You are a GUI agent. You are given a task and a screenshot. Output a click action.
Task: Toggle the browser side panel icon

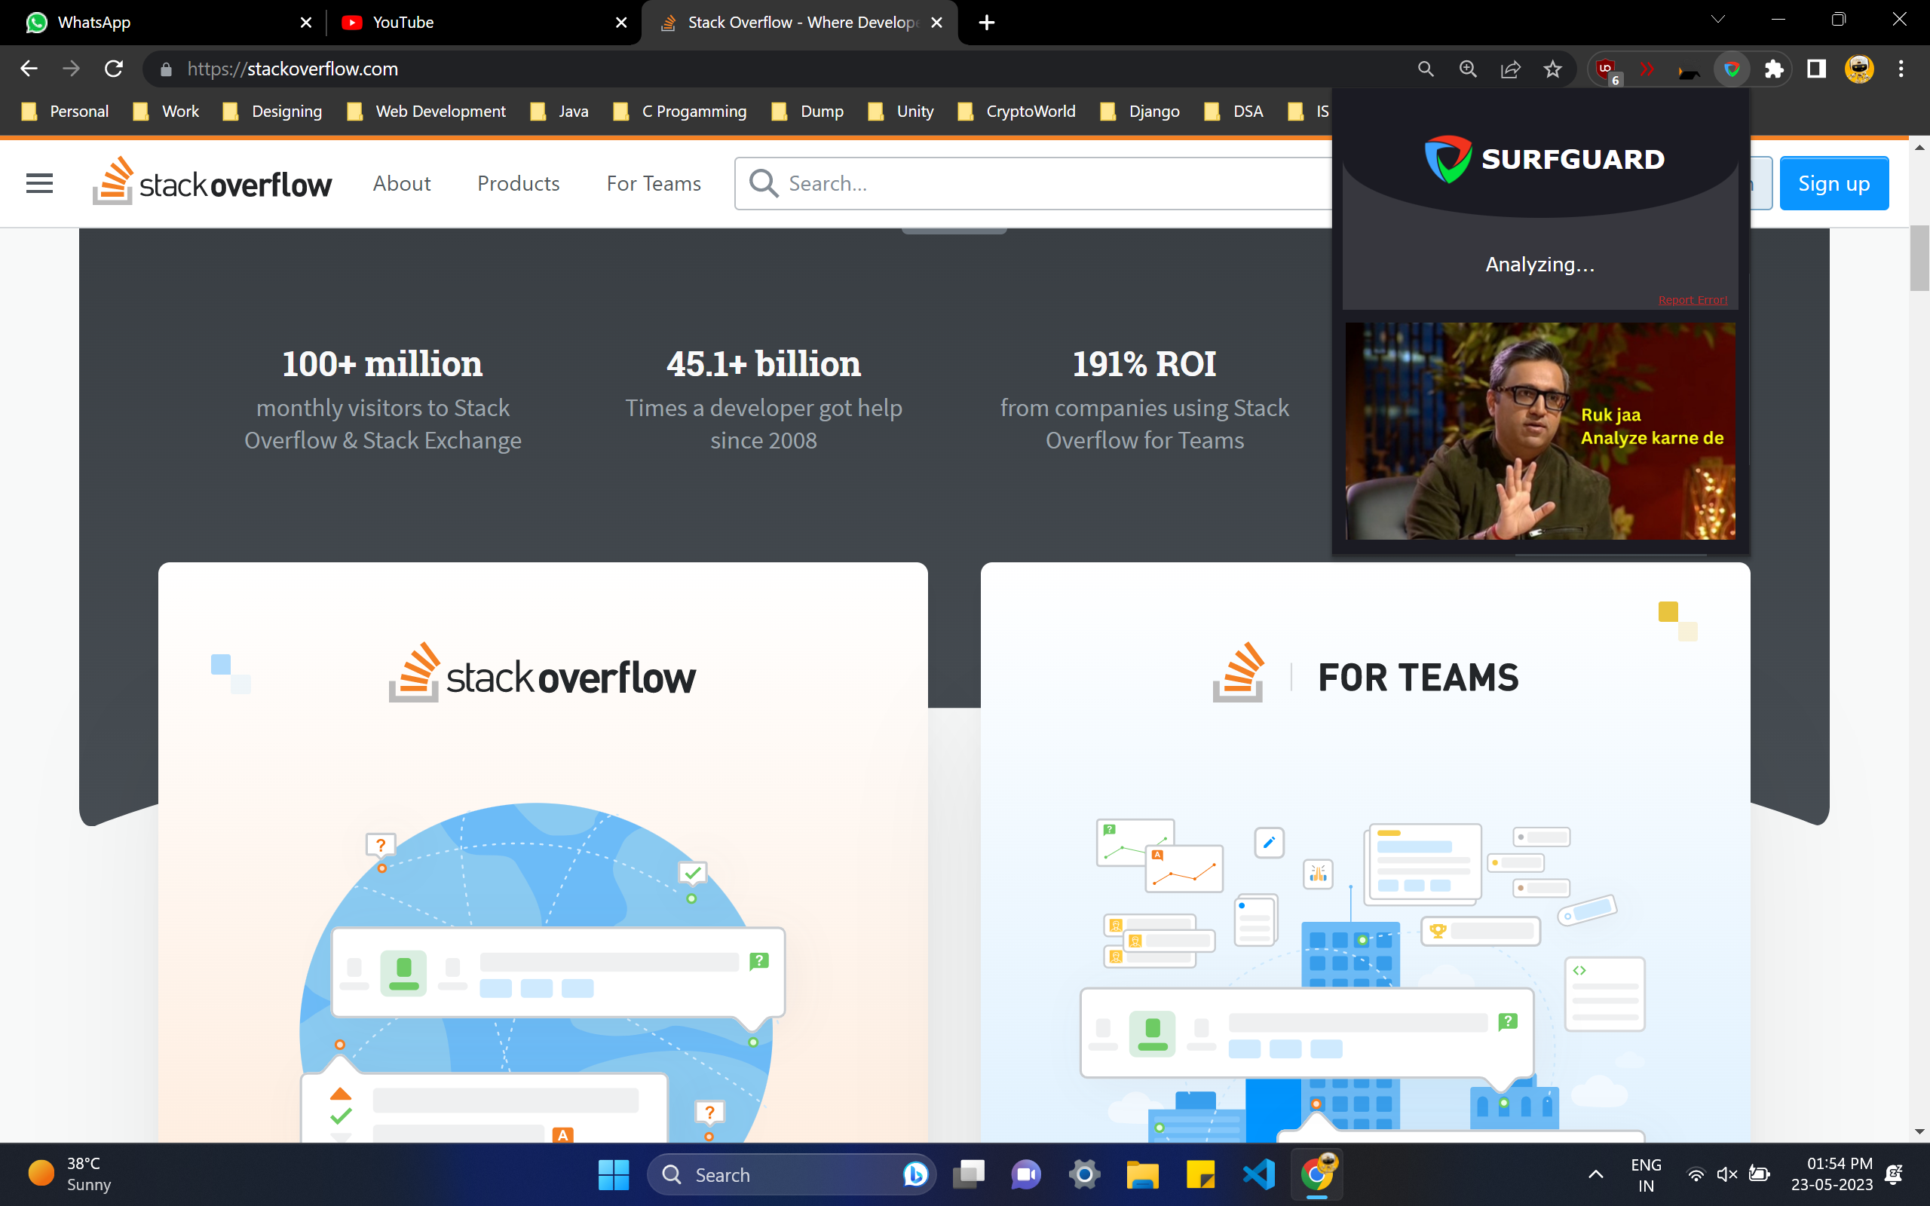click(1815, 69)
